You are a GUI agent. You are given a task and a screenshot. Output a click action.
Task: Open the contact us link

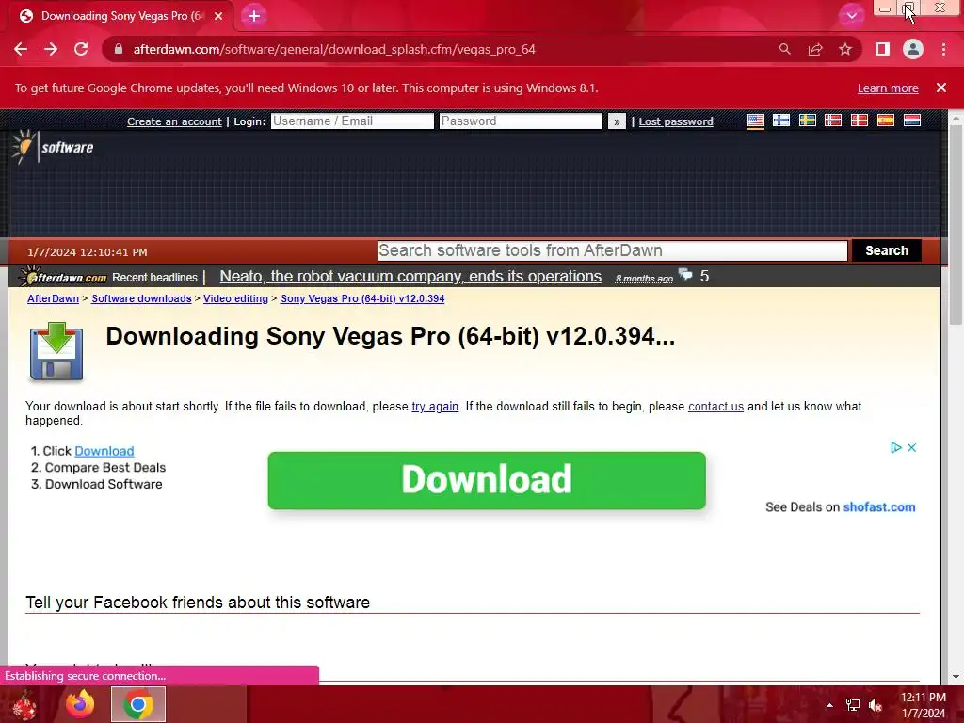pos(715,407)
